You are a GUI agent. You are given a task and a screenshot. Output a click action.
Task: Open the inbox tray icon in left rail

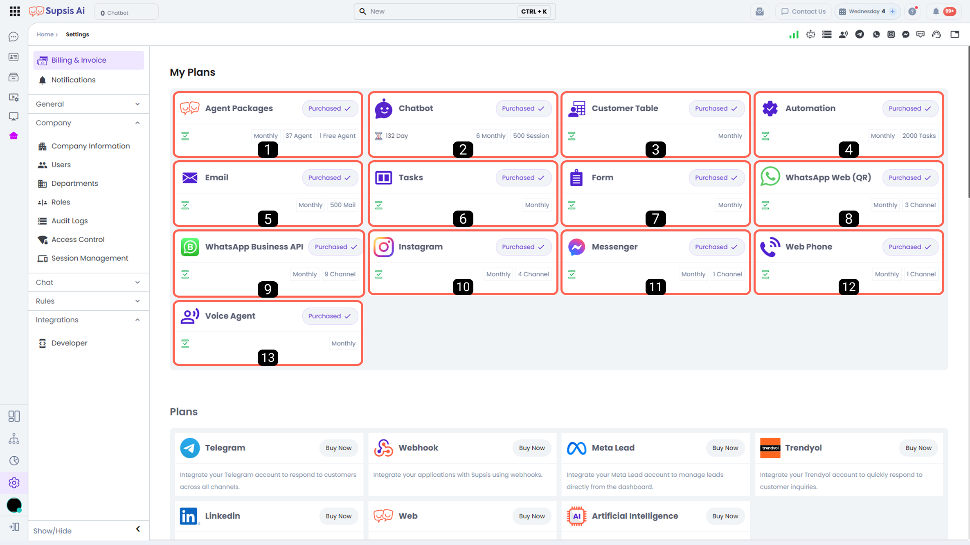[14, 77]
